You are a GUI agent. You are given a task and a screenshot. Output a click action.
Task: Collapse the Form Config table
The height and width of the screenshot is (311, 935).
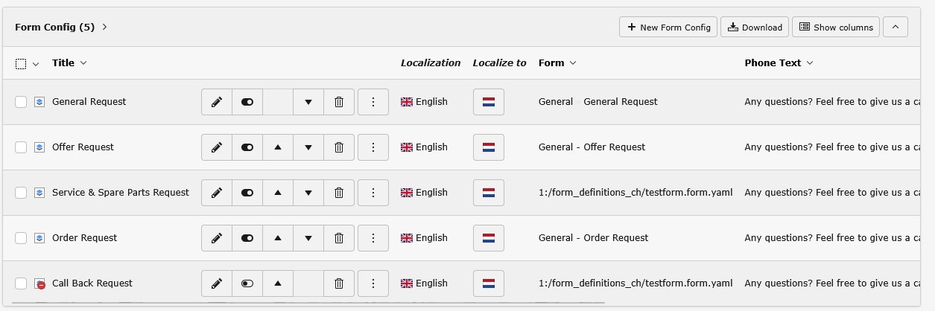click(x=896, y=28)
